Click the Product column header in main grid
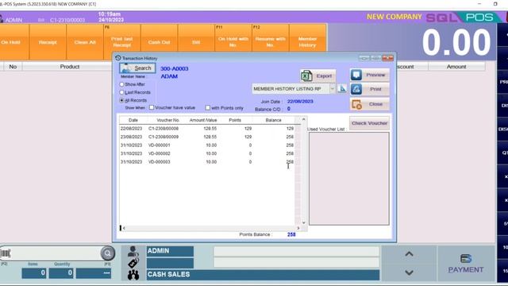 point(69,67)
